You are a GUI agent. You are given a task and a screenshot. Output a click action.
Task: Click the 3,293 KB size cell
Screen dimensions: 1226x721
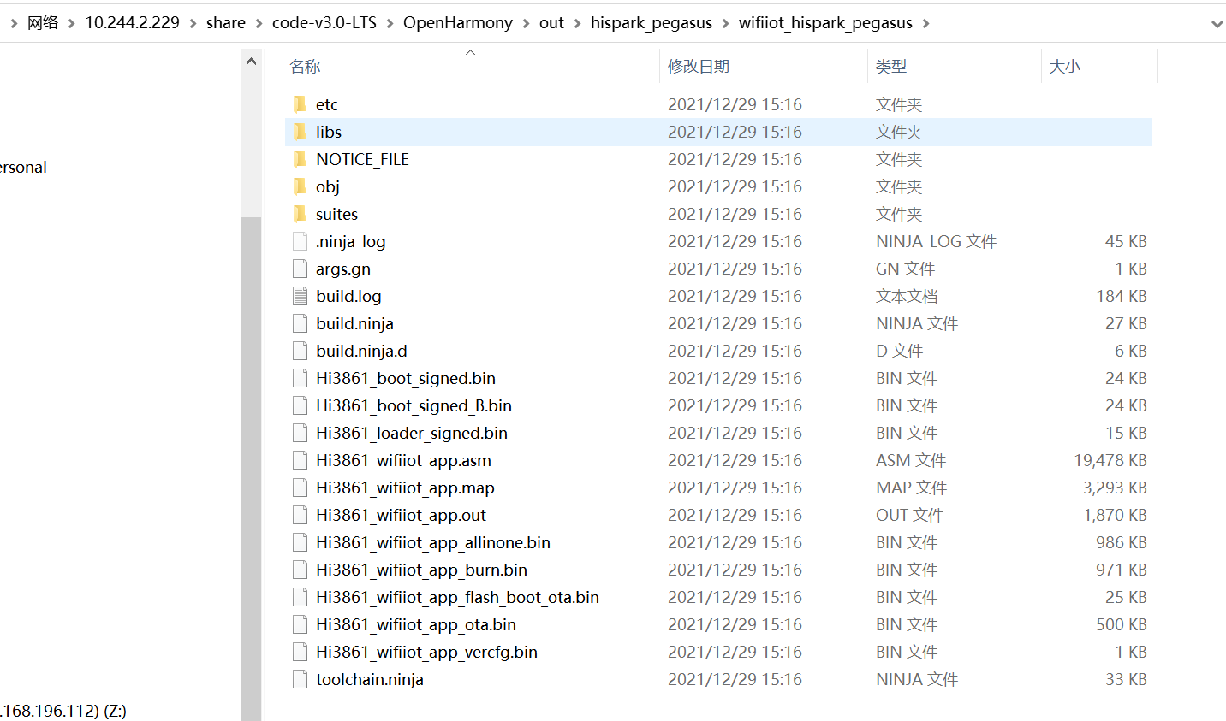pos(1115,488)
